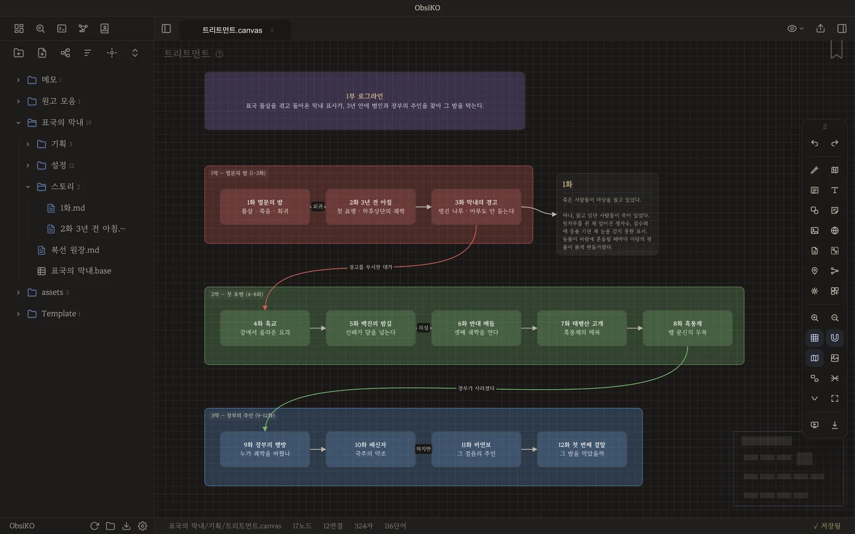Click the 경고를 무시한 대가 edge label
The width and height of the screenshot is (855, 534).
(x=371, y=267)
